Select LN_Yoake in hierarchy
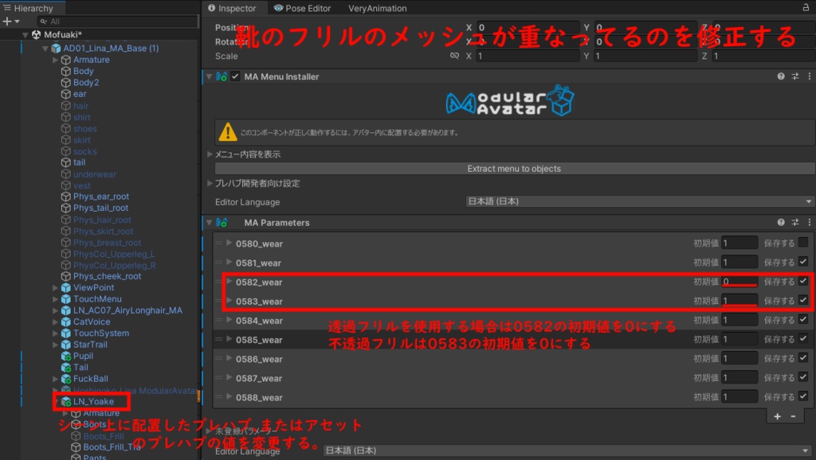The width and height of the screenshot is (816, 460). [x=94, y=401]
